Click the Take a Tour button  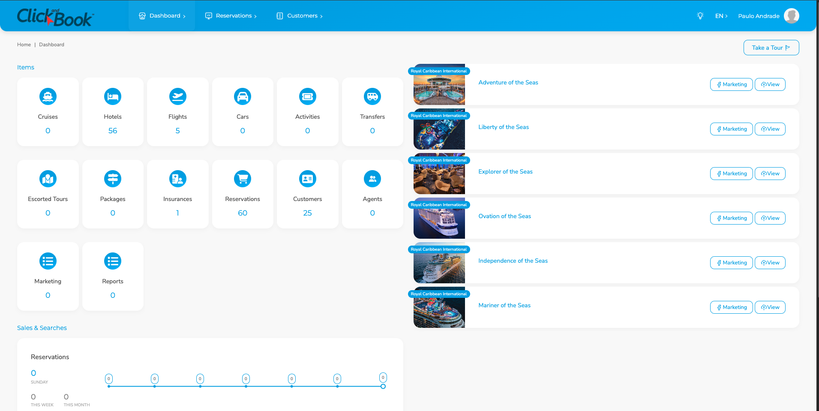(771, 48)
